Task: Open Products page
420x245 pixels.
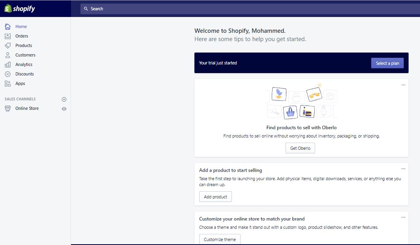Action: click(x=24, y=45)
